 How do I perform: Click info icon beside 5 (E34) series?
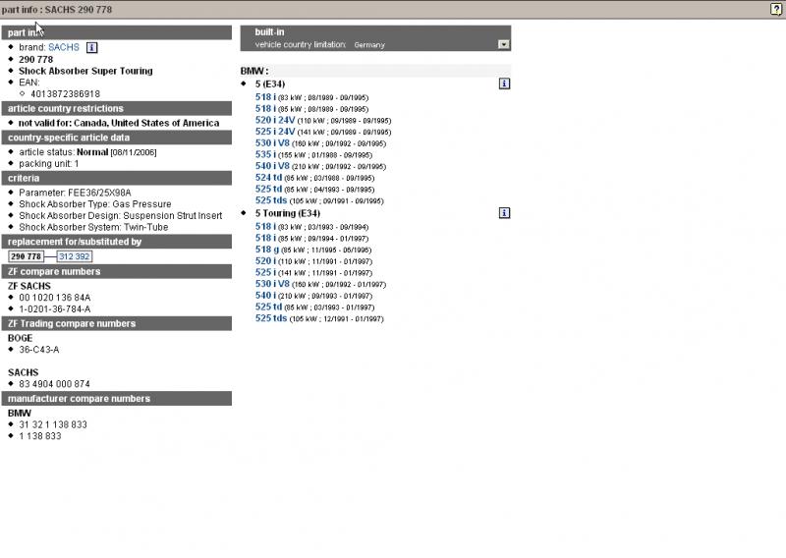504,84
